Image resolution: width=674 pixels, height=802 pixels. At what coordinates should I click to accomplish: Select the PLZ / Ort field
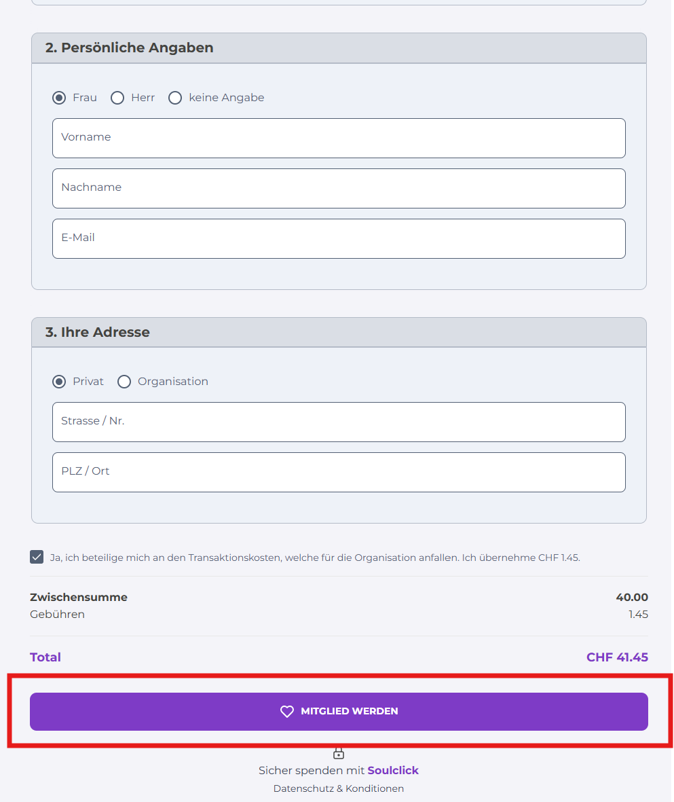point(339,472)
